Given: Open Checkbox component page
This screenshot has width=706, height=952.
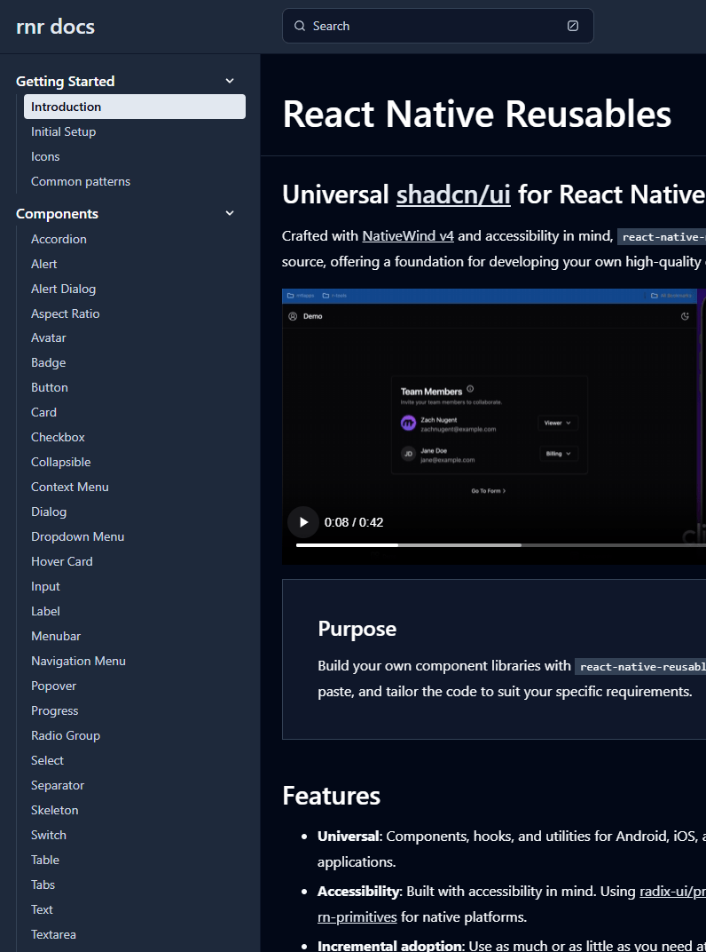Looking at the screenshot, I should 59,437.
